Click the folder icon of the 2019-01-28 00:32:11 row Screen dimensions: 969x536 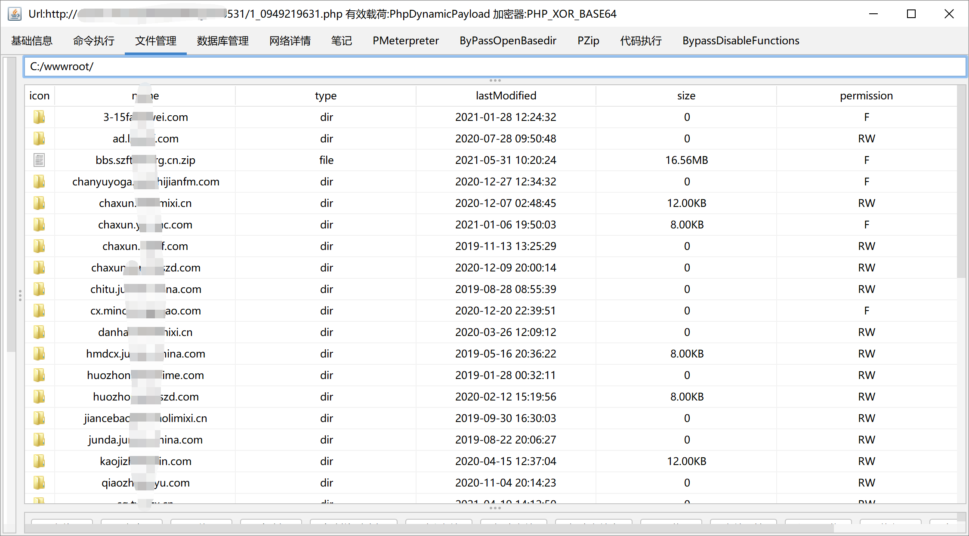pos(39,375)
